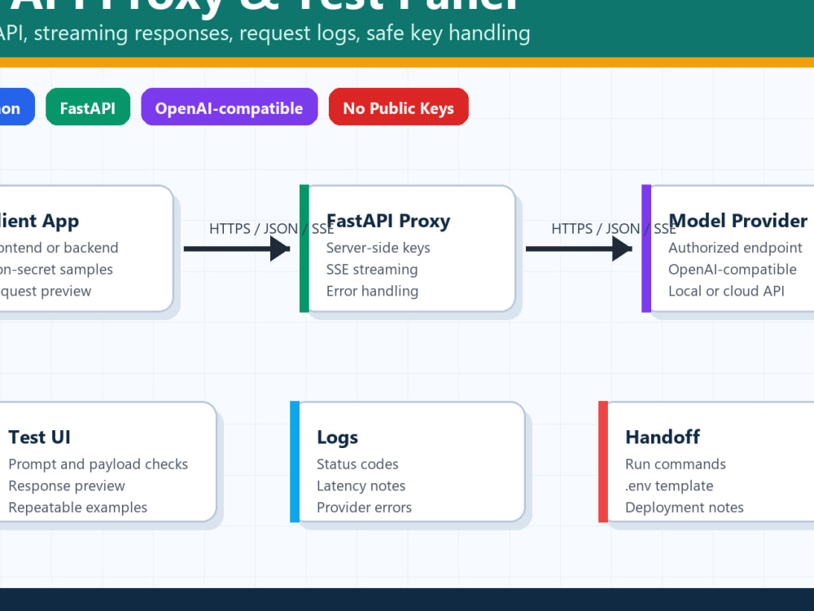Click the Response preview line
Image resolution: width=814 pixels, height=611 pixels.
coord(67,486)
